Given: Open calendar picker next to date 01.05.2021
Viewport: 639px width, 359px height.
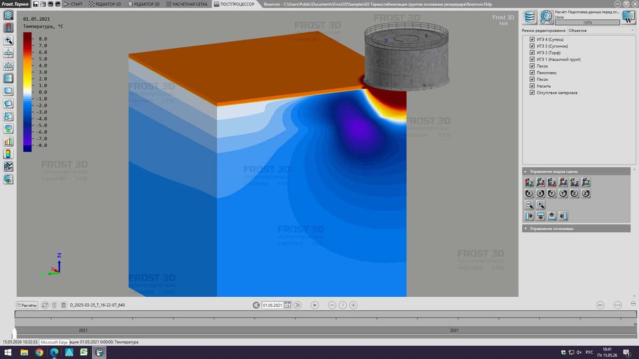Looking at the screenshot, I should [288, 305].
